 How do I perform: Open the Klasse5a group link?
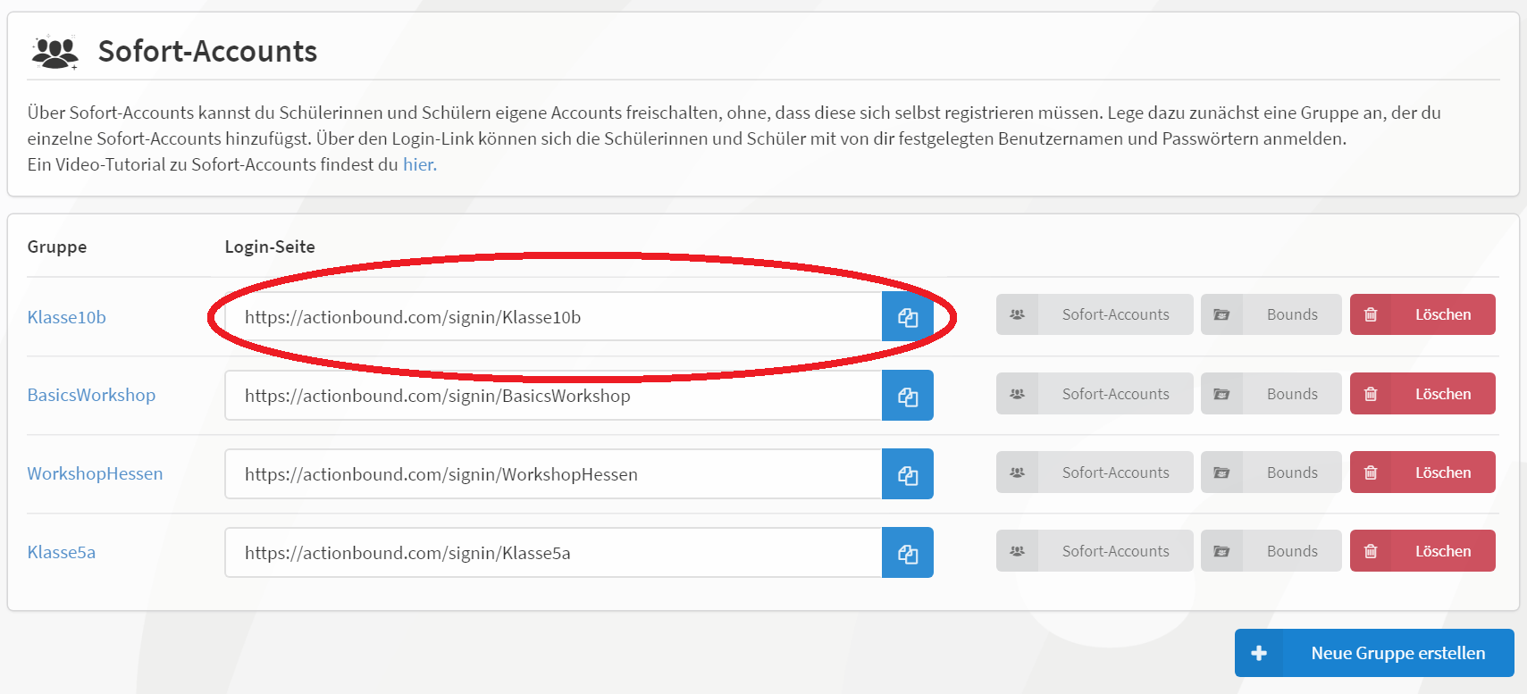62,552
